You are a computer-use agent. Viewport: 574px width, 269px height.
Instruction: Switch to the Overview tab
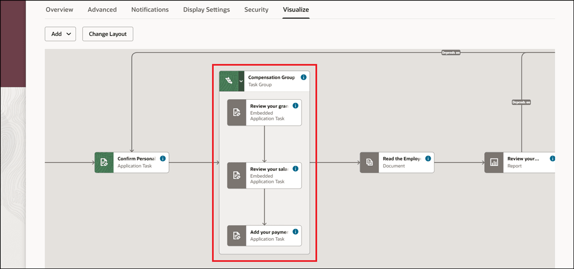click(59, 9)
